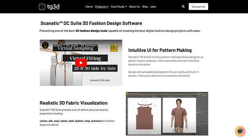
Task: Open the video's three-dot options menu
Action: click(x=116, y=45)
